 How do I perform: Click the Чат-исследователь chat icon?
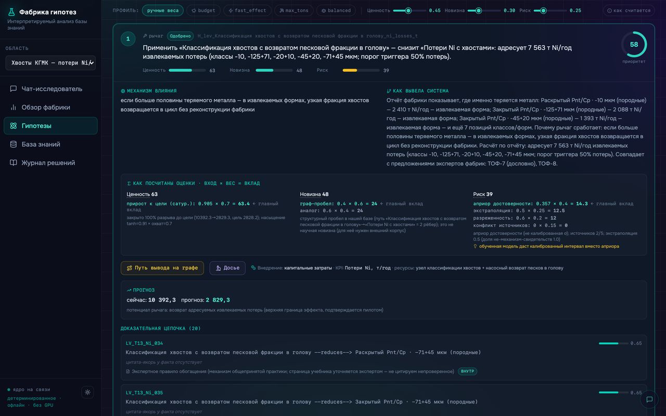pyautogui.click(x=14, y=89)
